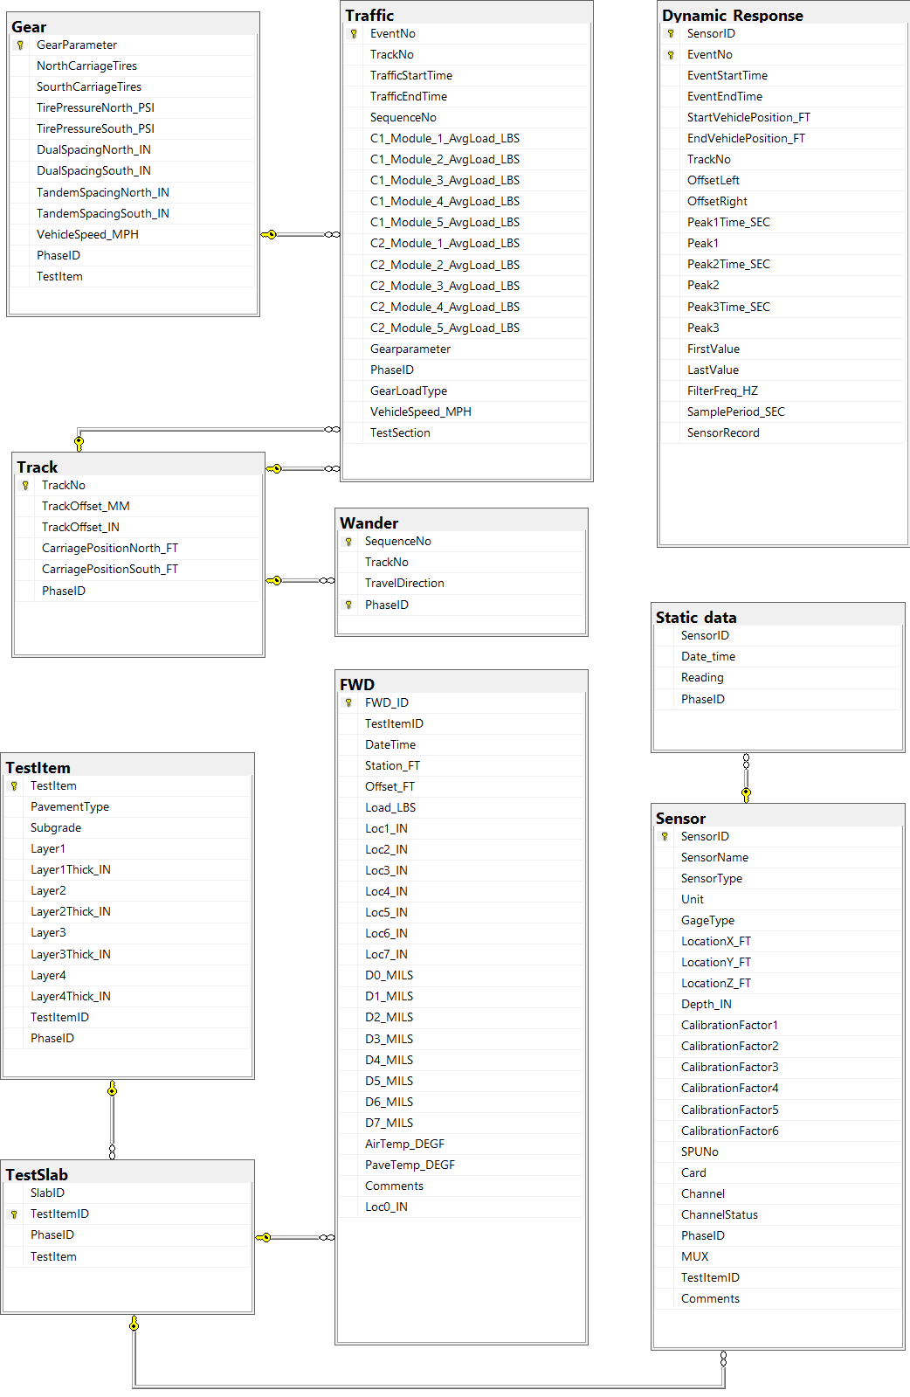Image resolution: width=910 pixels, height=1397 pixels.
Task: Click the key icon beside TestSlab's TestItemID
Action: (14, 1214)
